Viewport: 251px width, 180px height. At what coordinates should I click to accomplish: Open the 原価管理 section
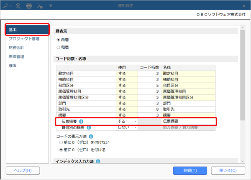point(16,57)
